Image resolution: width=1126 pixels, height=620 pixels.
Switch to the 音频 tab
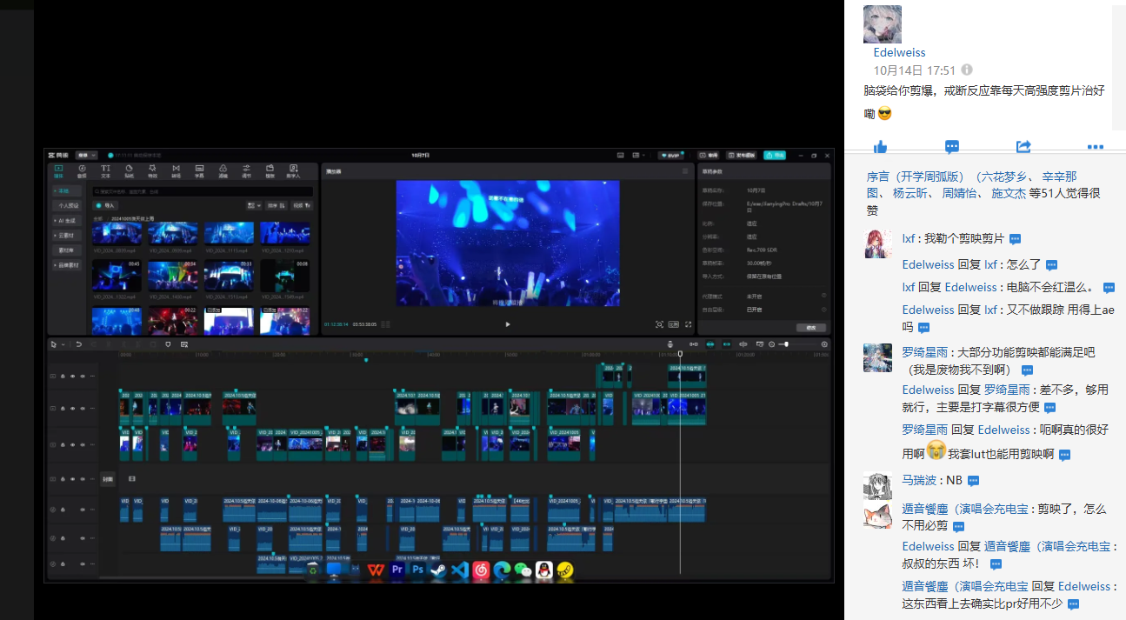82,171
